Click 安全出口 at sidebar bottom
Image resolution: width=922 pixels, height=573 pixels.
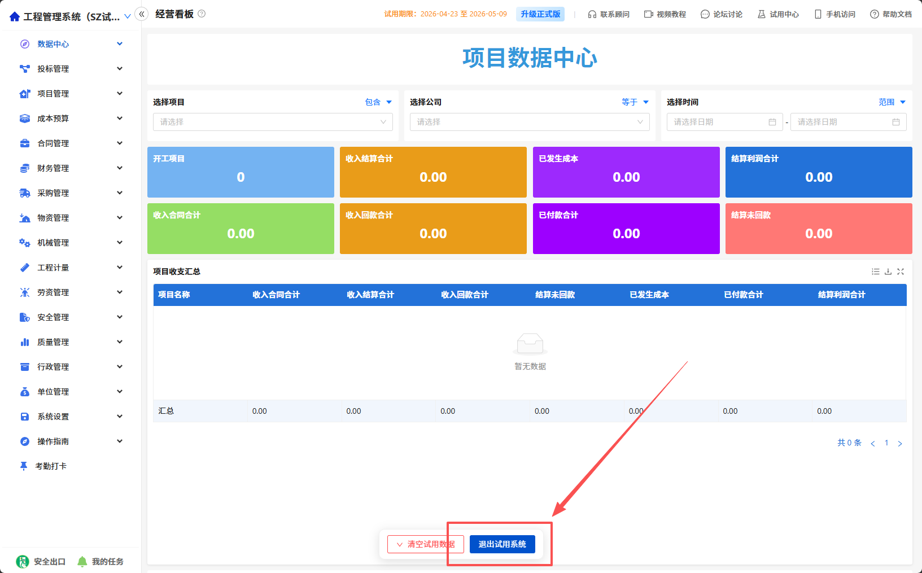[x=41, y=562]
